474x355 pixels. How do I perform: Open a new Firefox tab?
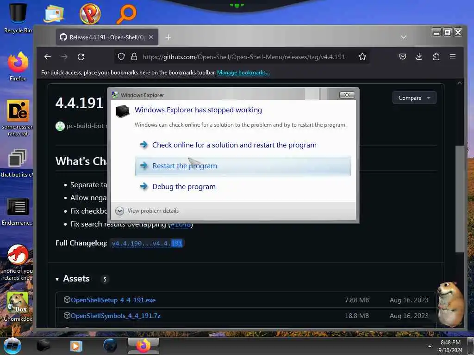tap(168, 37)
